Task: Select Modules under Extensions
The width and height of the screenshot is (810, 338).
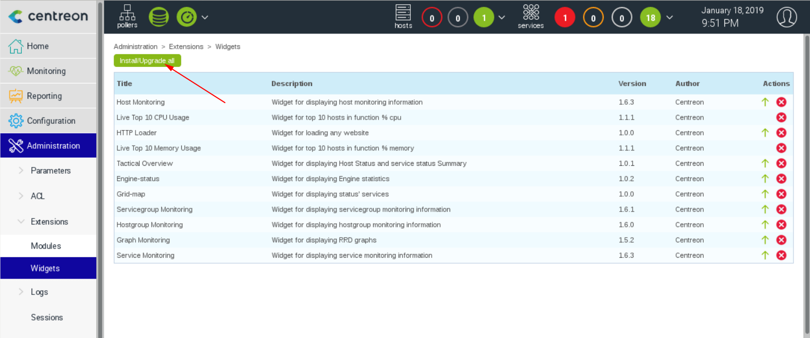Action: point(46,246)
